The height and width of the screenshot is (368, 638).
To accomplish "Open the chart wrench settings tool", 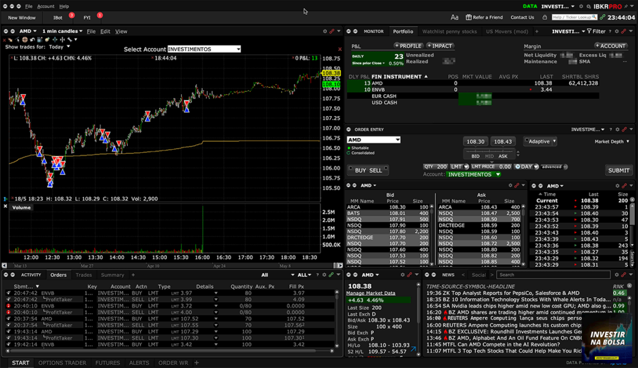I will (70, 39).
